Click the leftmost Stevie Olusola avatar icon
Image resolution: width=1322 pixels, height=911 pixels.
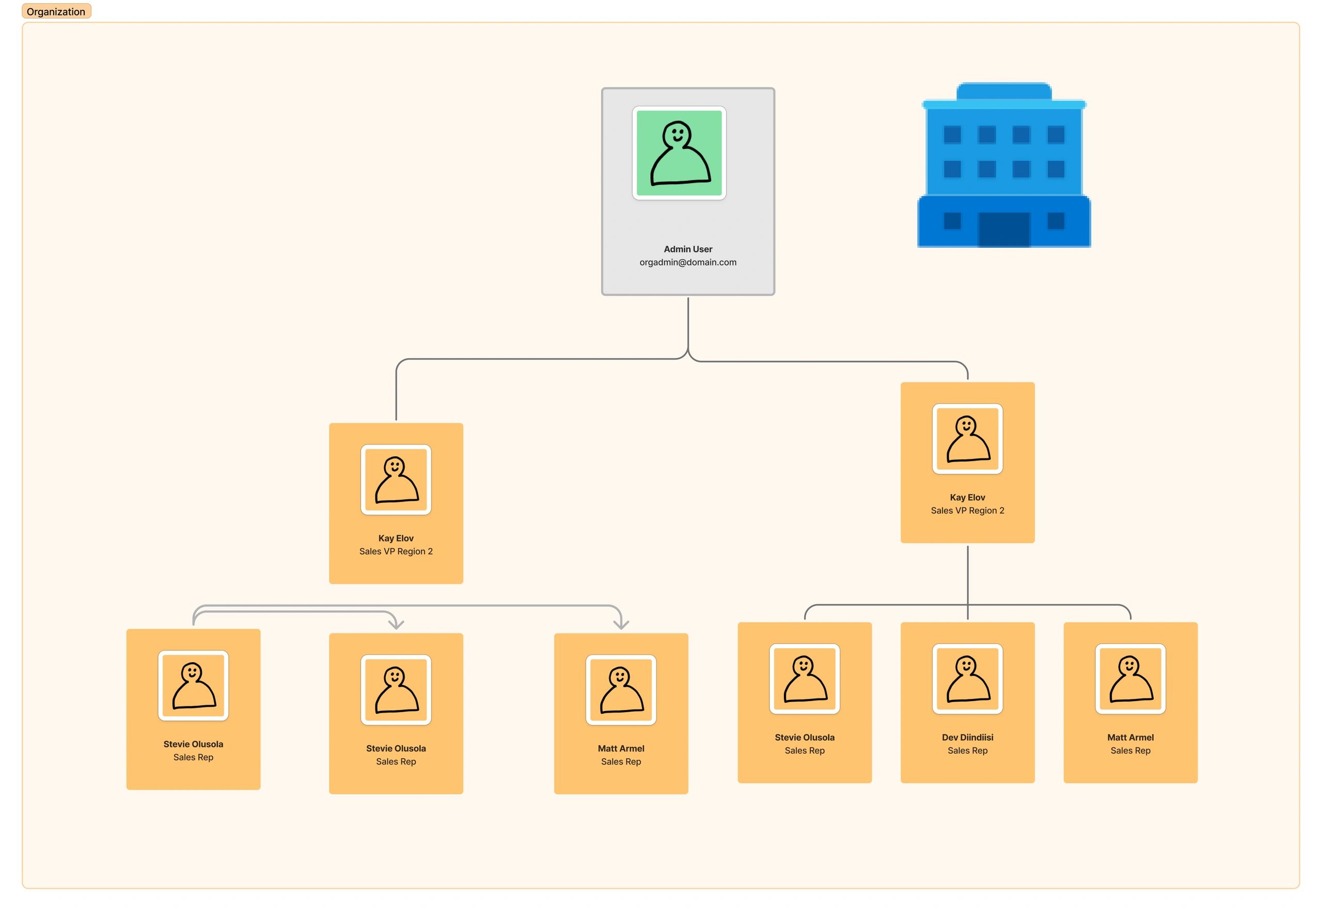click(x=193, y=685)
